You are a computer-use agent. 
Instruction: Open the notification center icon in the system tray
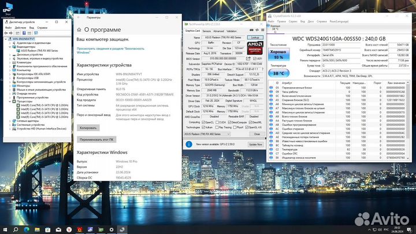click(410, 229)
